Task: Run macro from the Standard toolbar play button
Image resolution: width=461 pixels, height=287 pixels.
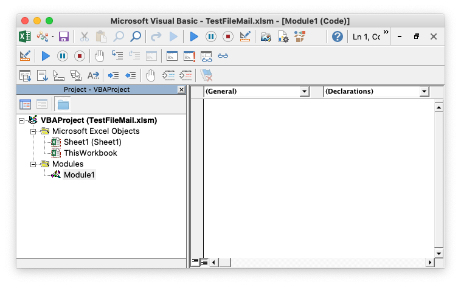Action: click(x=194, y=36)
